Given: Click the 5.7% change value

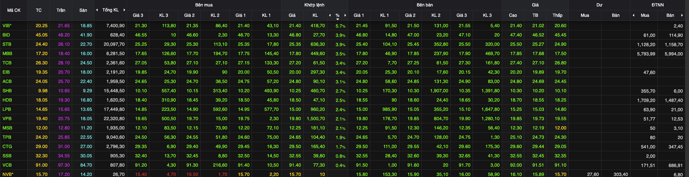Looking at the screenshot, I should [341, 26].
